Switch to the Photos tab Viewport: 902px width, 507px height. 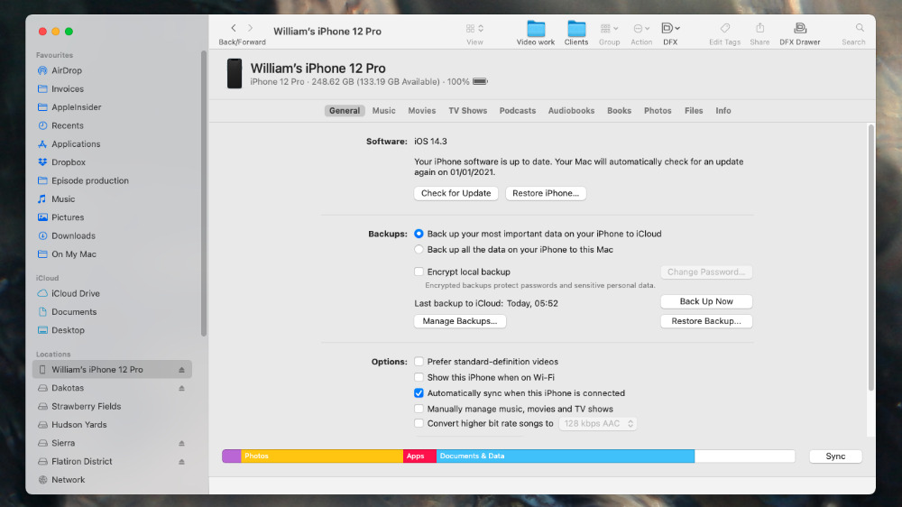pos(658,110)
